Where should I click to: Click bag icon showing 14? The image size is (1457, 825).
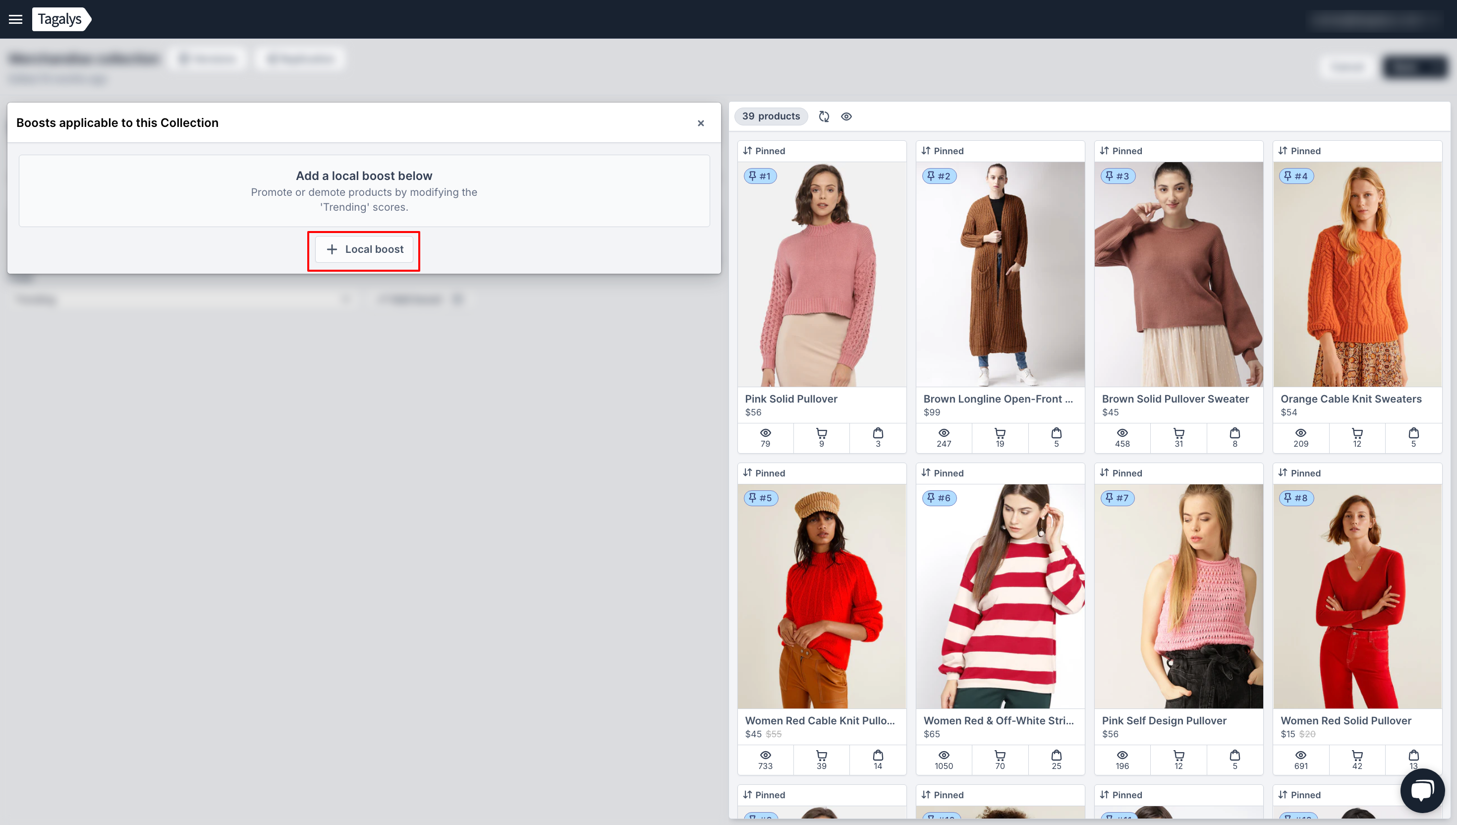[878, 755]
